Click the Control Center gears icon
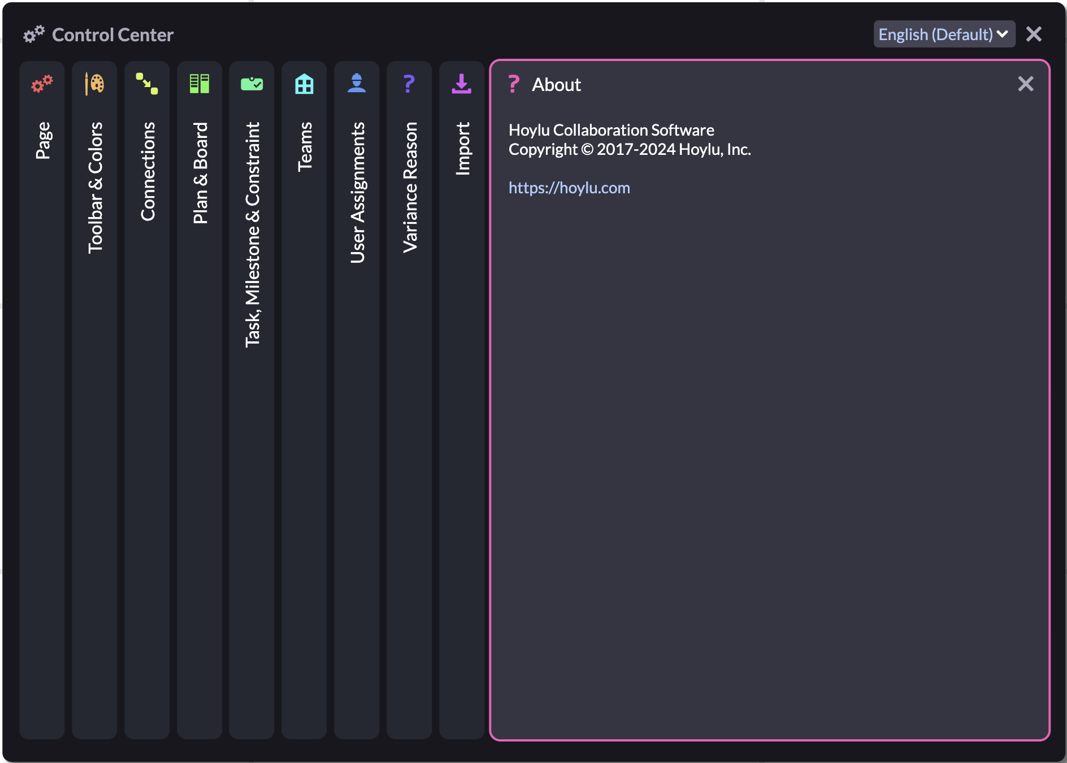The height and width of the screenshot is (763, 1067). (34, 34)
